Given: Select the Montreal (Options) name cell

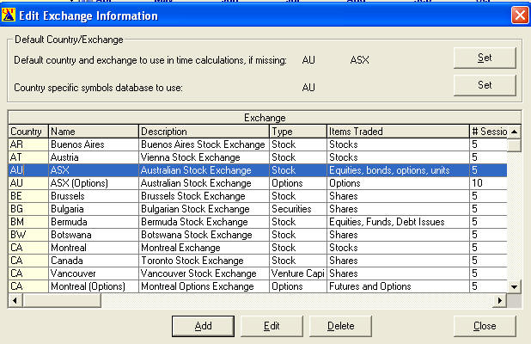Looking at the screenshot, I should tap(94, 286).
